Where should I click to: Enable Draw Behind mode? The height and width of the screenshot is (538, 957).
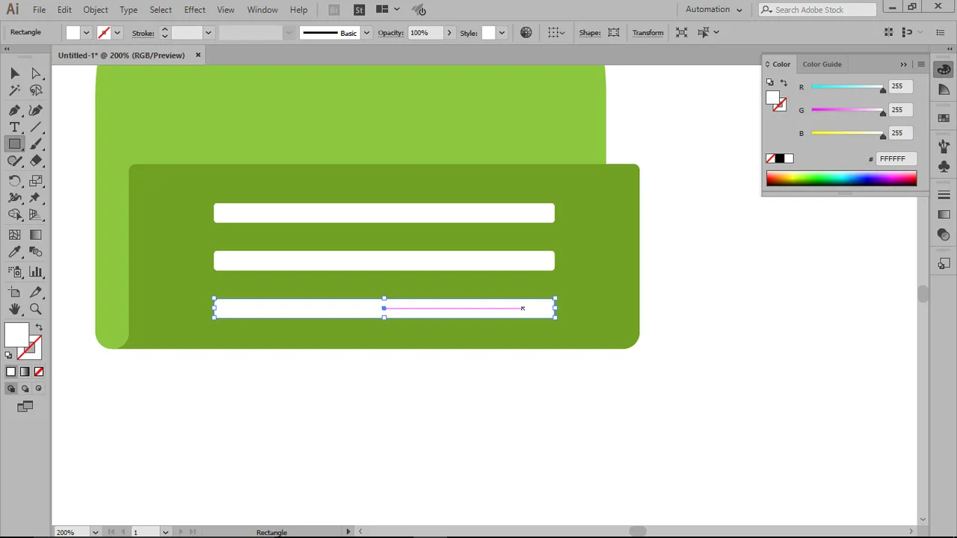[25, 389]
